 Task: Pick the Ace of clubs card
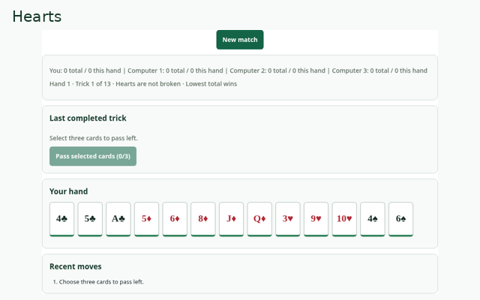point(118,219)
